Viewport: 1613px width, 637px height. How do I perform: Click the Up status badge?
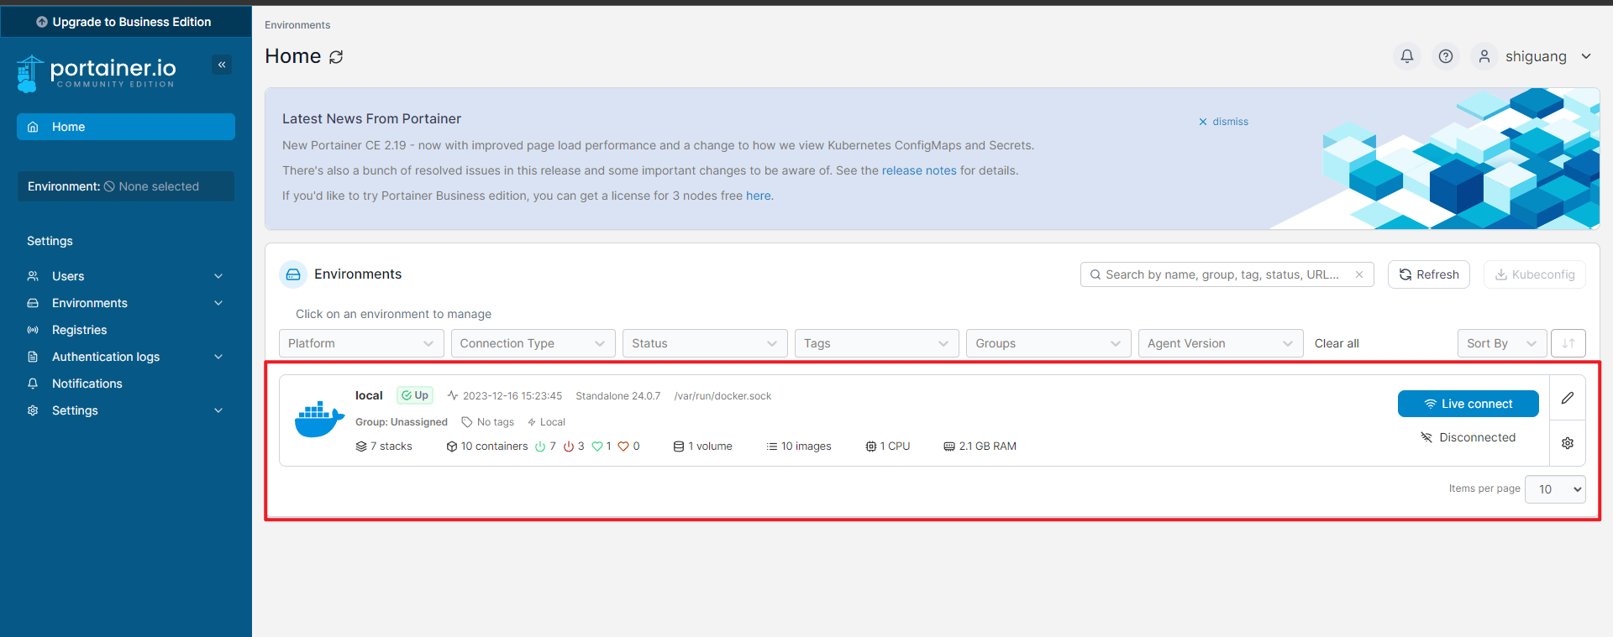pos(415,395)
